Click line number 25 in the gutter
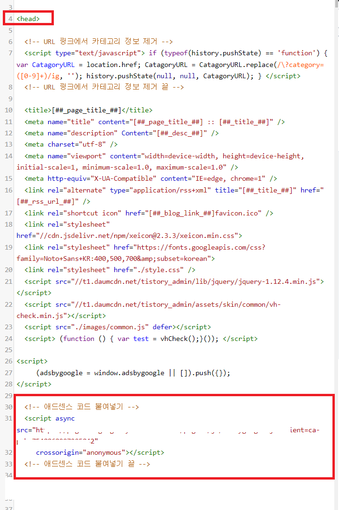This screenshot has width=339, height=510. pyautogui.click(x=8, y=350)
